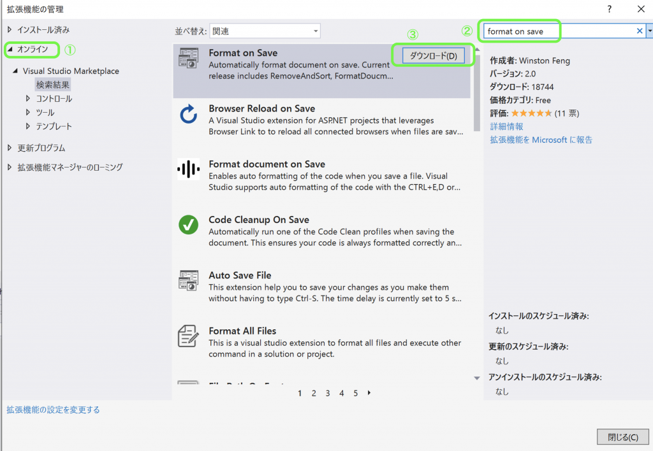Click the Format on Save extension icon
Image resolution: width=653 pixels, height=451 pixels.
tap(188, 59)
